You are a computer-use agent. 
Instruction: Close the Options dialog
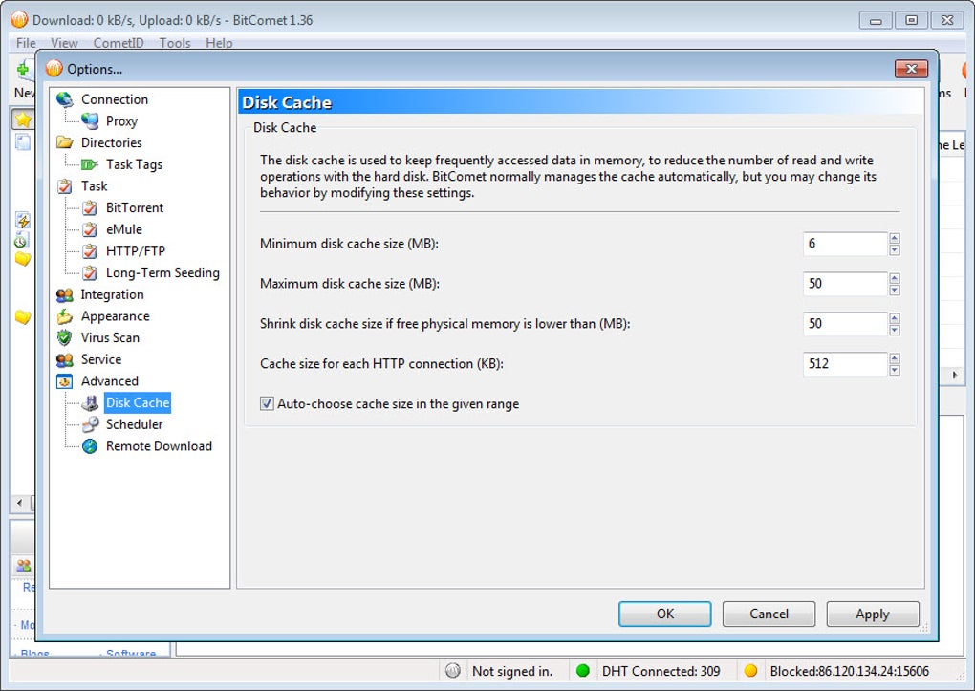911,69
